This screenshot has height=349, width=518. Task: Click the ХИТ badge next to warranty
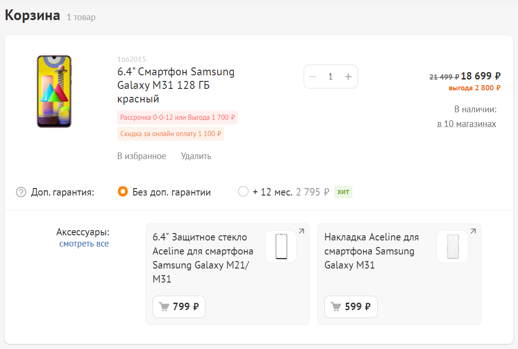point(343,192)
